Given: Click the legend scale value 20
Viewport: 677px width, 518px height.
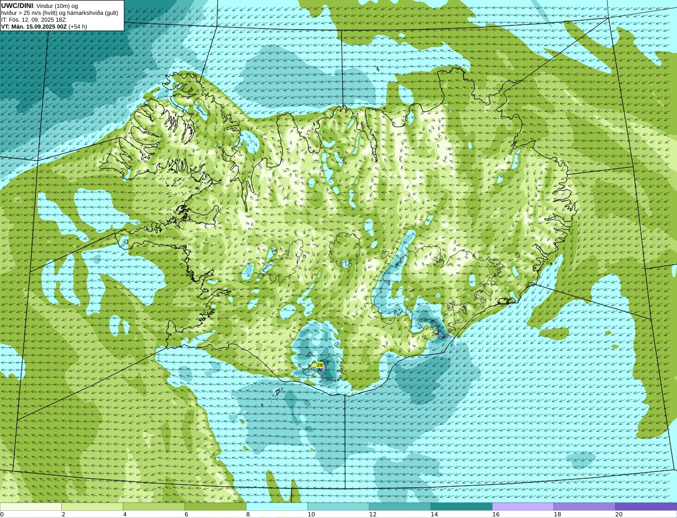Looking at the screenshot, I should pyautogui.click(x=619, y=514).
